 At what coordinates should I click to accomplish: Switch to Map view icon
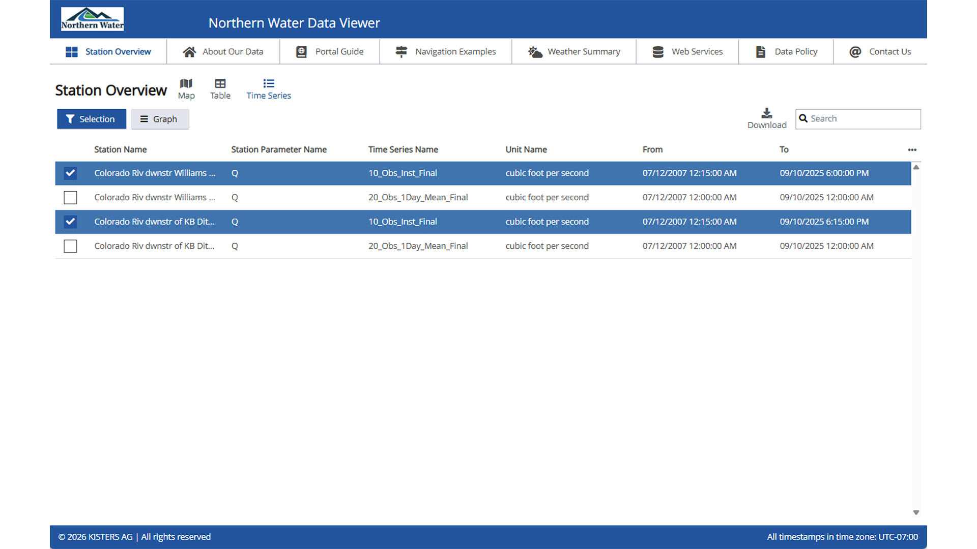pos(186,83)
